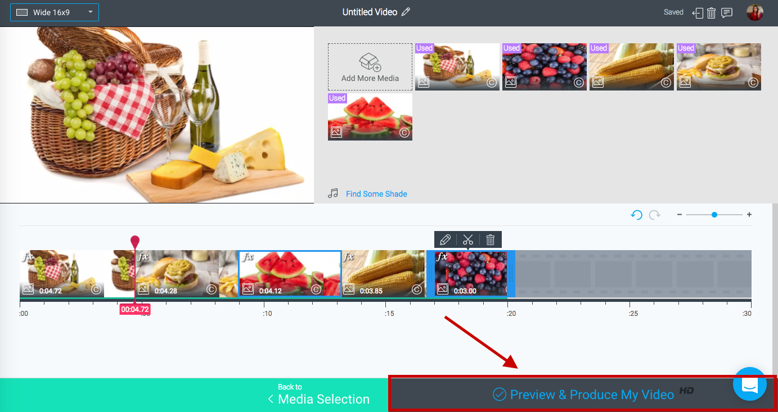Screen dimensions: 778x412
Task: Click the pink playhead marker at 00:04.72
Action: click(x=135, y=242)
